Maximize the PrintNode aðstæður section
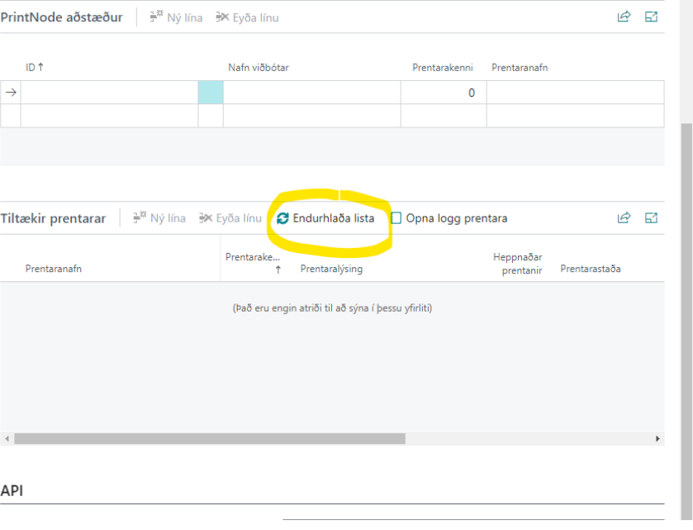Viewport: 693px width, 530px height. pos(651,17)
